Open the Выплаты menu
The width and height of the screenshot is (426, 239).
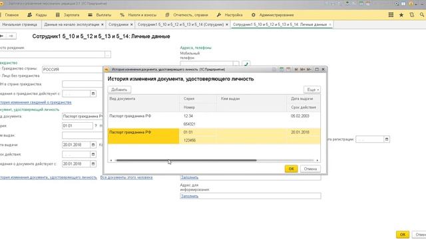click(100, 15)
